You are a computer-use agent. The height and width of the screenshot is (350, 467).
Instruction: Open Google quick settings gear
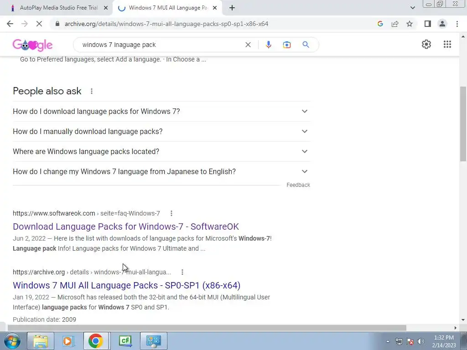pos(426,44)
